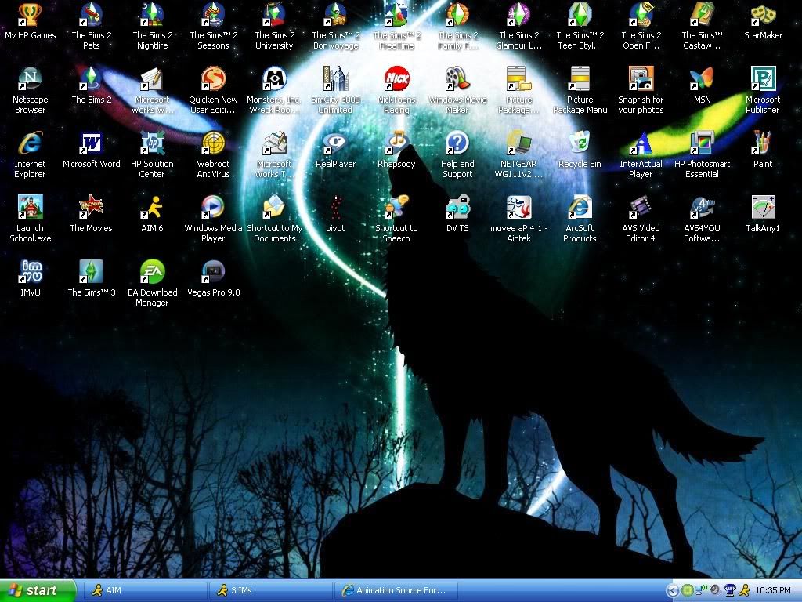
Task: Switch to the AIM taskbar window
Action: [145, 591]
